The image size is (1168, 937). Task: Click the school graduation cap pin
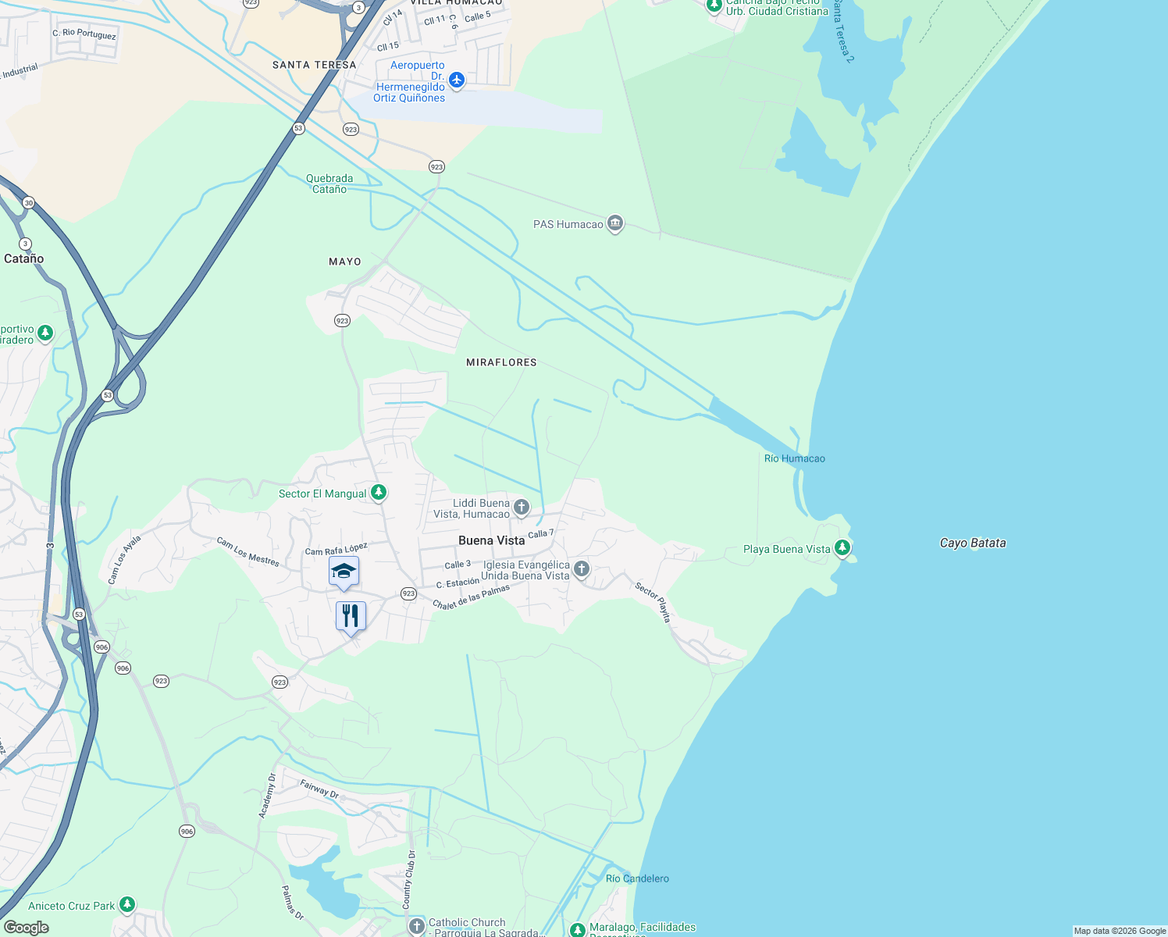coord(344,573)
